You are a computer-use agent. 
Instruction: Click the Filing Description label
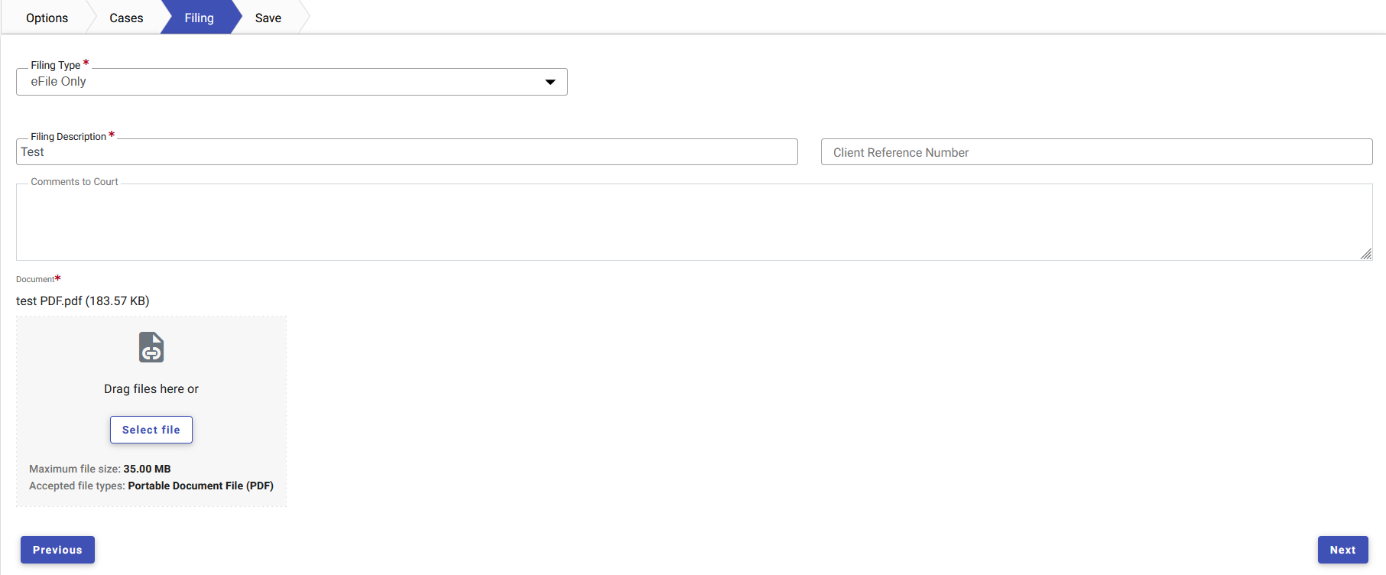point(68,136)
